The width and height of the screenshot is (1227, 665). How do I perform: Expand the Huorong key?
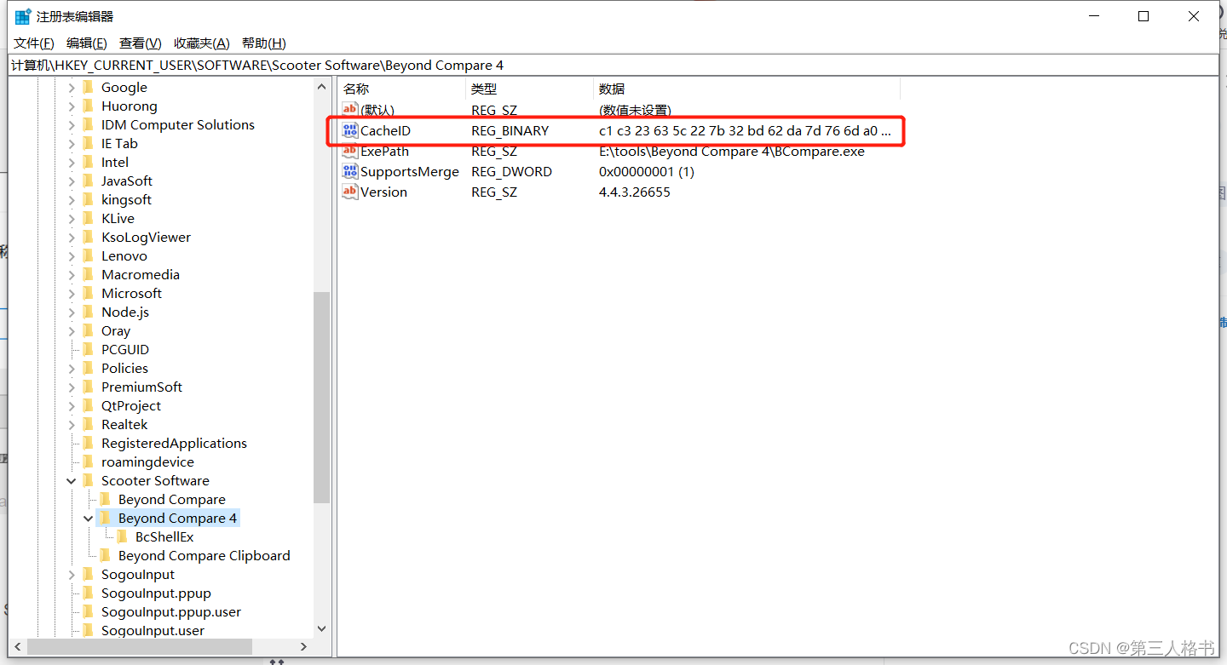(x=72, y=106)
